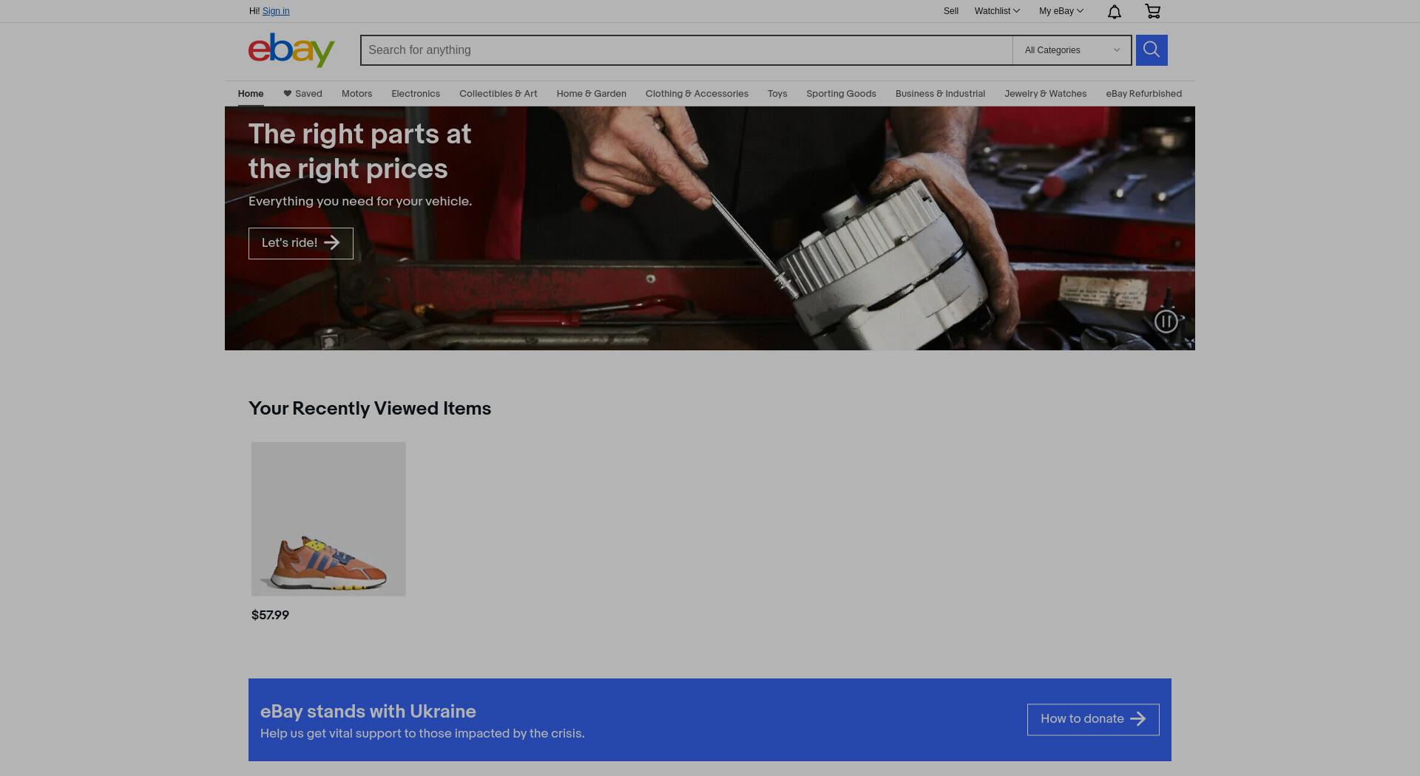Screen dimensions: 1420x776
Task: Open Collectibles & Art category
Action: [x=498, y=94]
